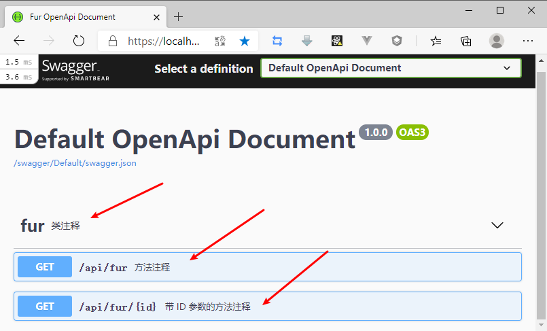Click the address bar URL field
This screenshot has height=331, width=547.
point(163,41)
